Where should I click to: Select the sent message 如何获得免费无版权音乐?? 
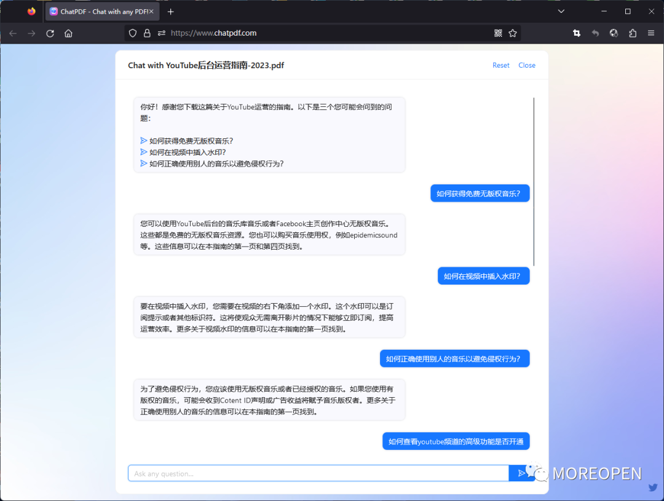480,194
